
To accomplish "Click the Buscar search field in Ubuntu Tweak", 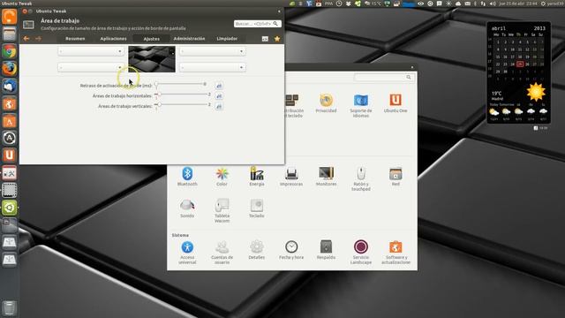I will click(257, 24).
